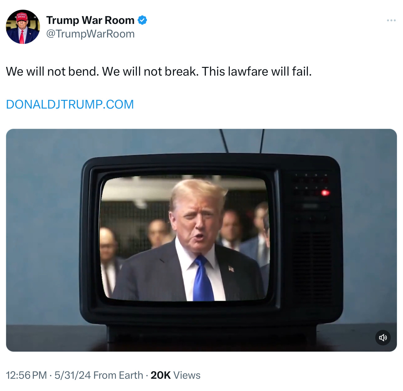Follow the DONALDJTRUMP.COM link
The width and height of the screenshot is (403, 391).
pyautogui.click(x=70, y=104)
